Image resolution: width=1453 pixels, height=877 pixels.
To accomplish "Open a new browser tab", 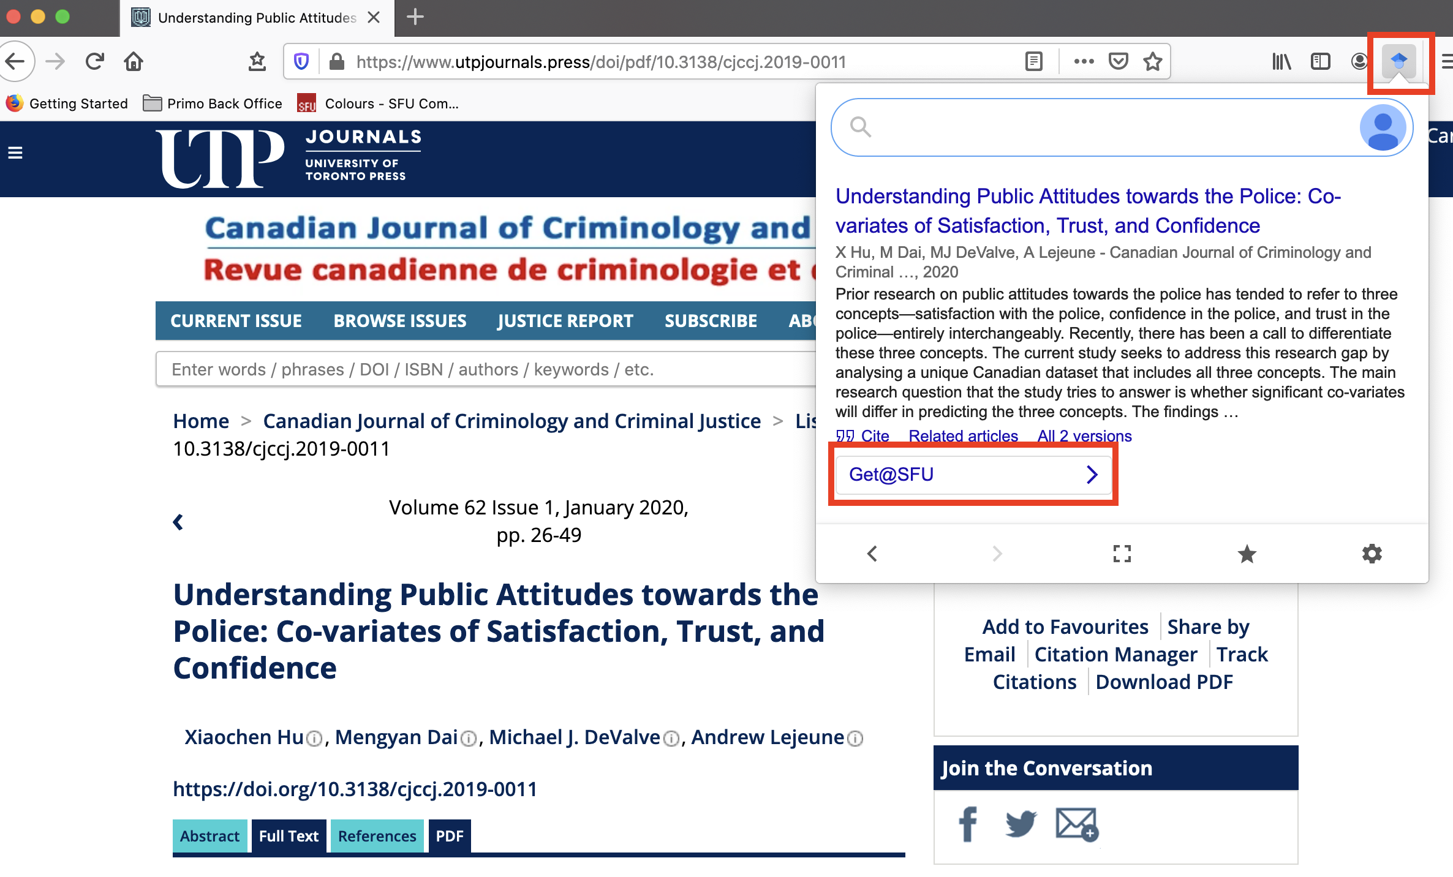I will tap(415, 17).
